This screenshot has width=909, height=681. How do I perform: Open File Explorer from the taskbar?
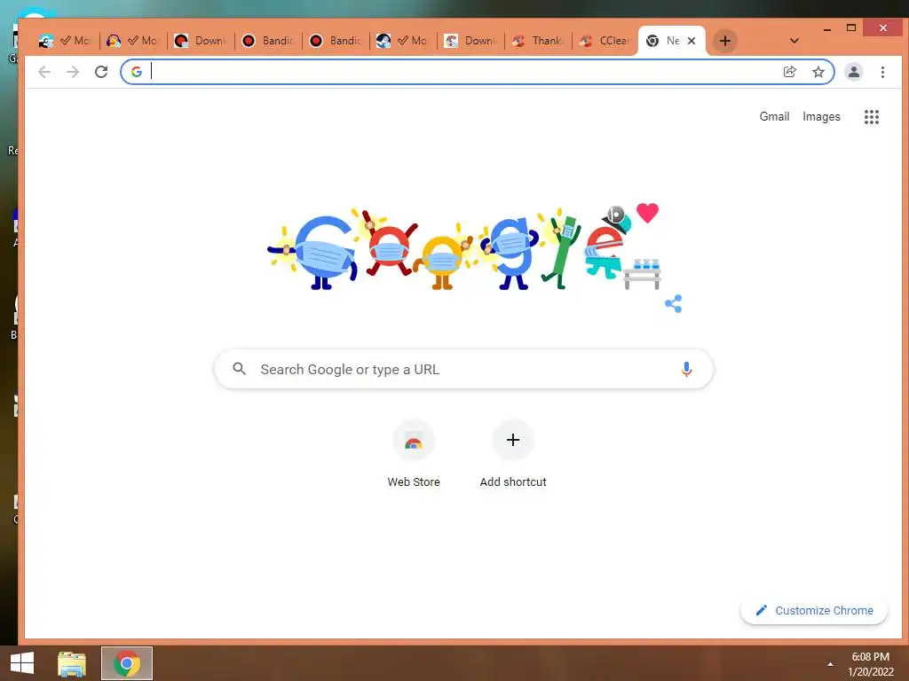(71, 663)
